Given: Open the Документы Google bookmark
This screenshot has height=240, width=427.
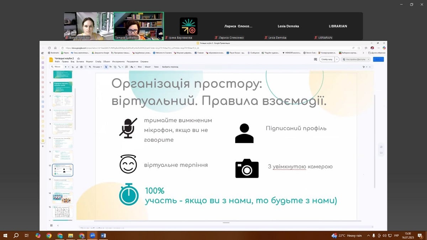Looking at the screenshot, I should [x=100, y=53].
